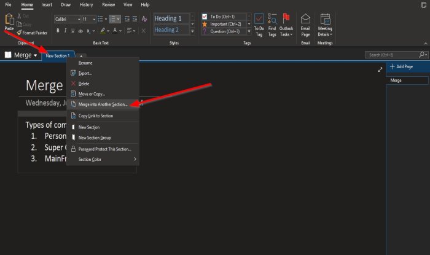
Task: Open Find Tags
Action: [x=272, y=25]
